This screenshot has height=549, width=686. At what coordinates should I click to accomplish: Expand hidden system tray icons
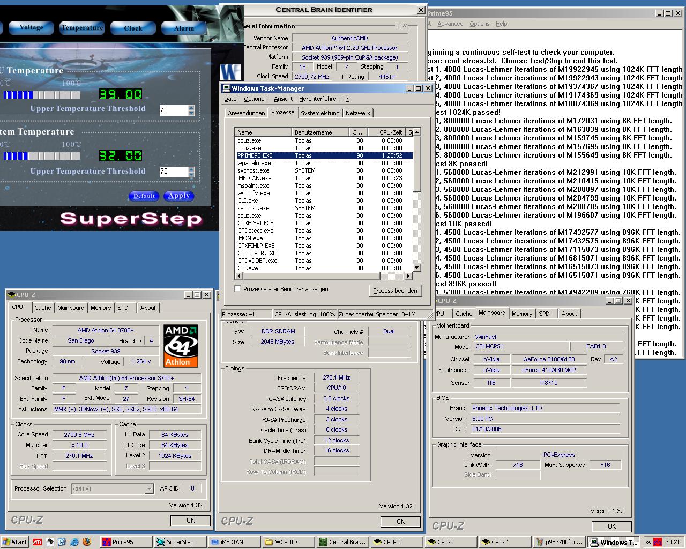point(648,542)
